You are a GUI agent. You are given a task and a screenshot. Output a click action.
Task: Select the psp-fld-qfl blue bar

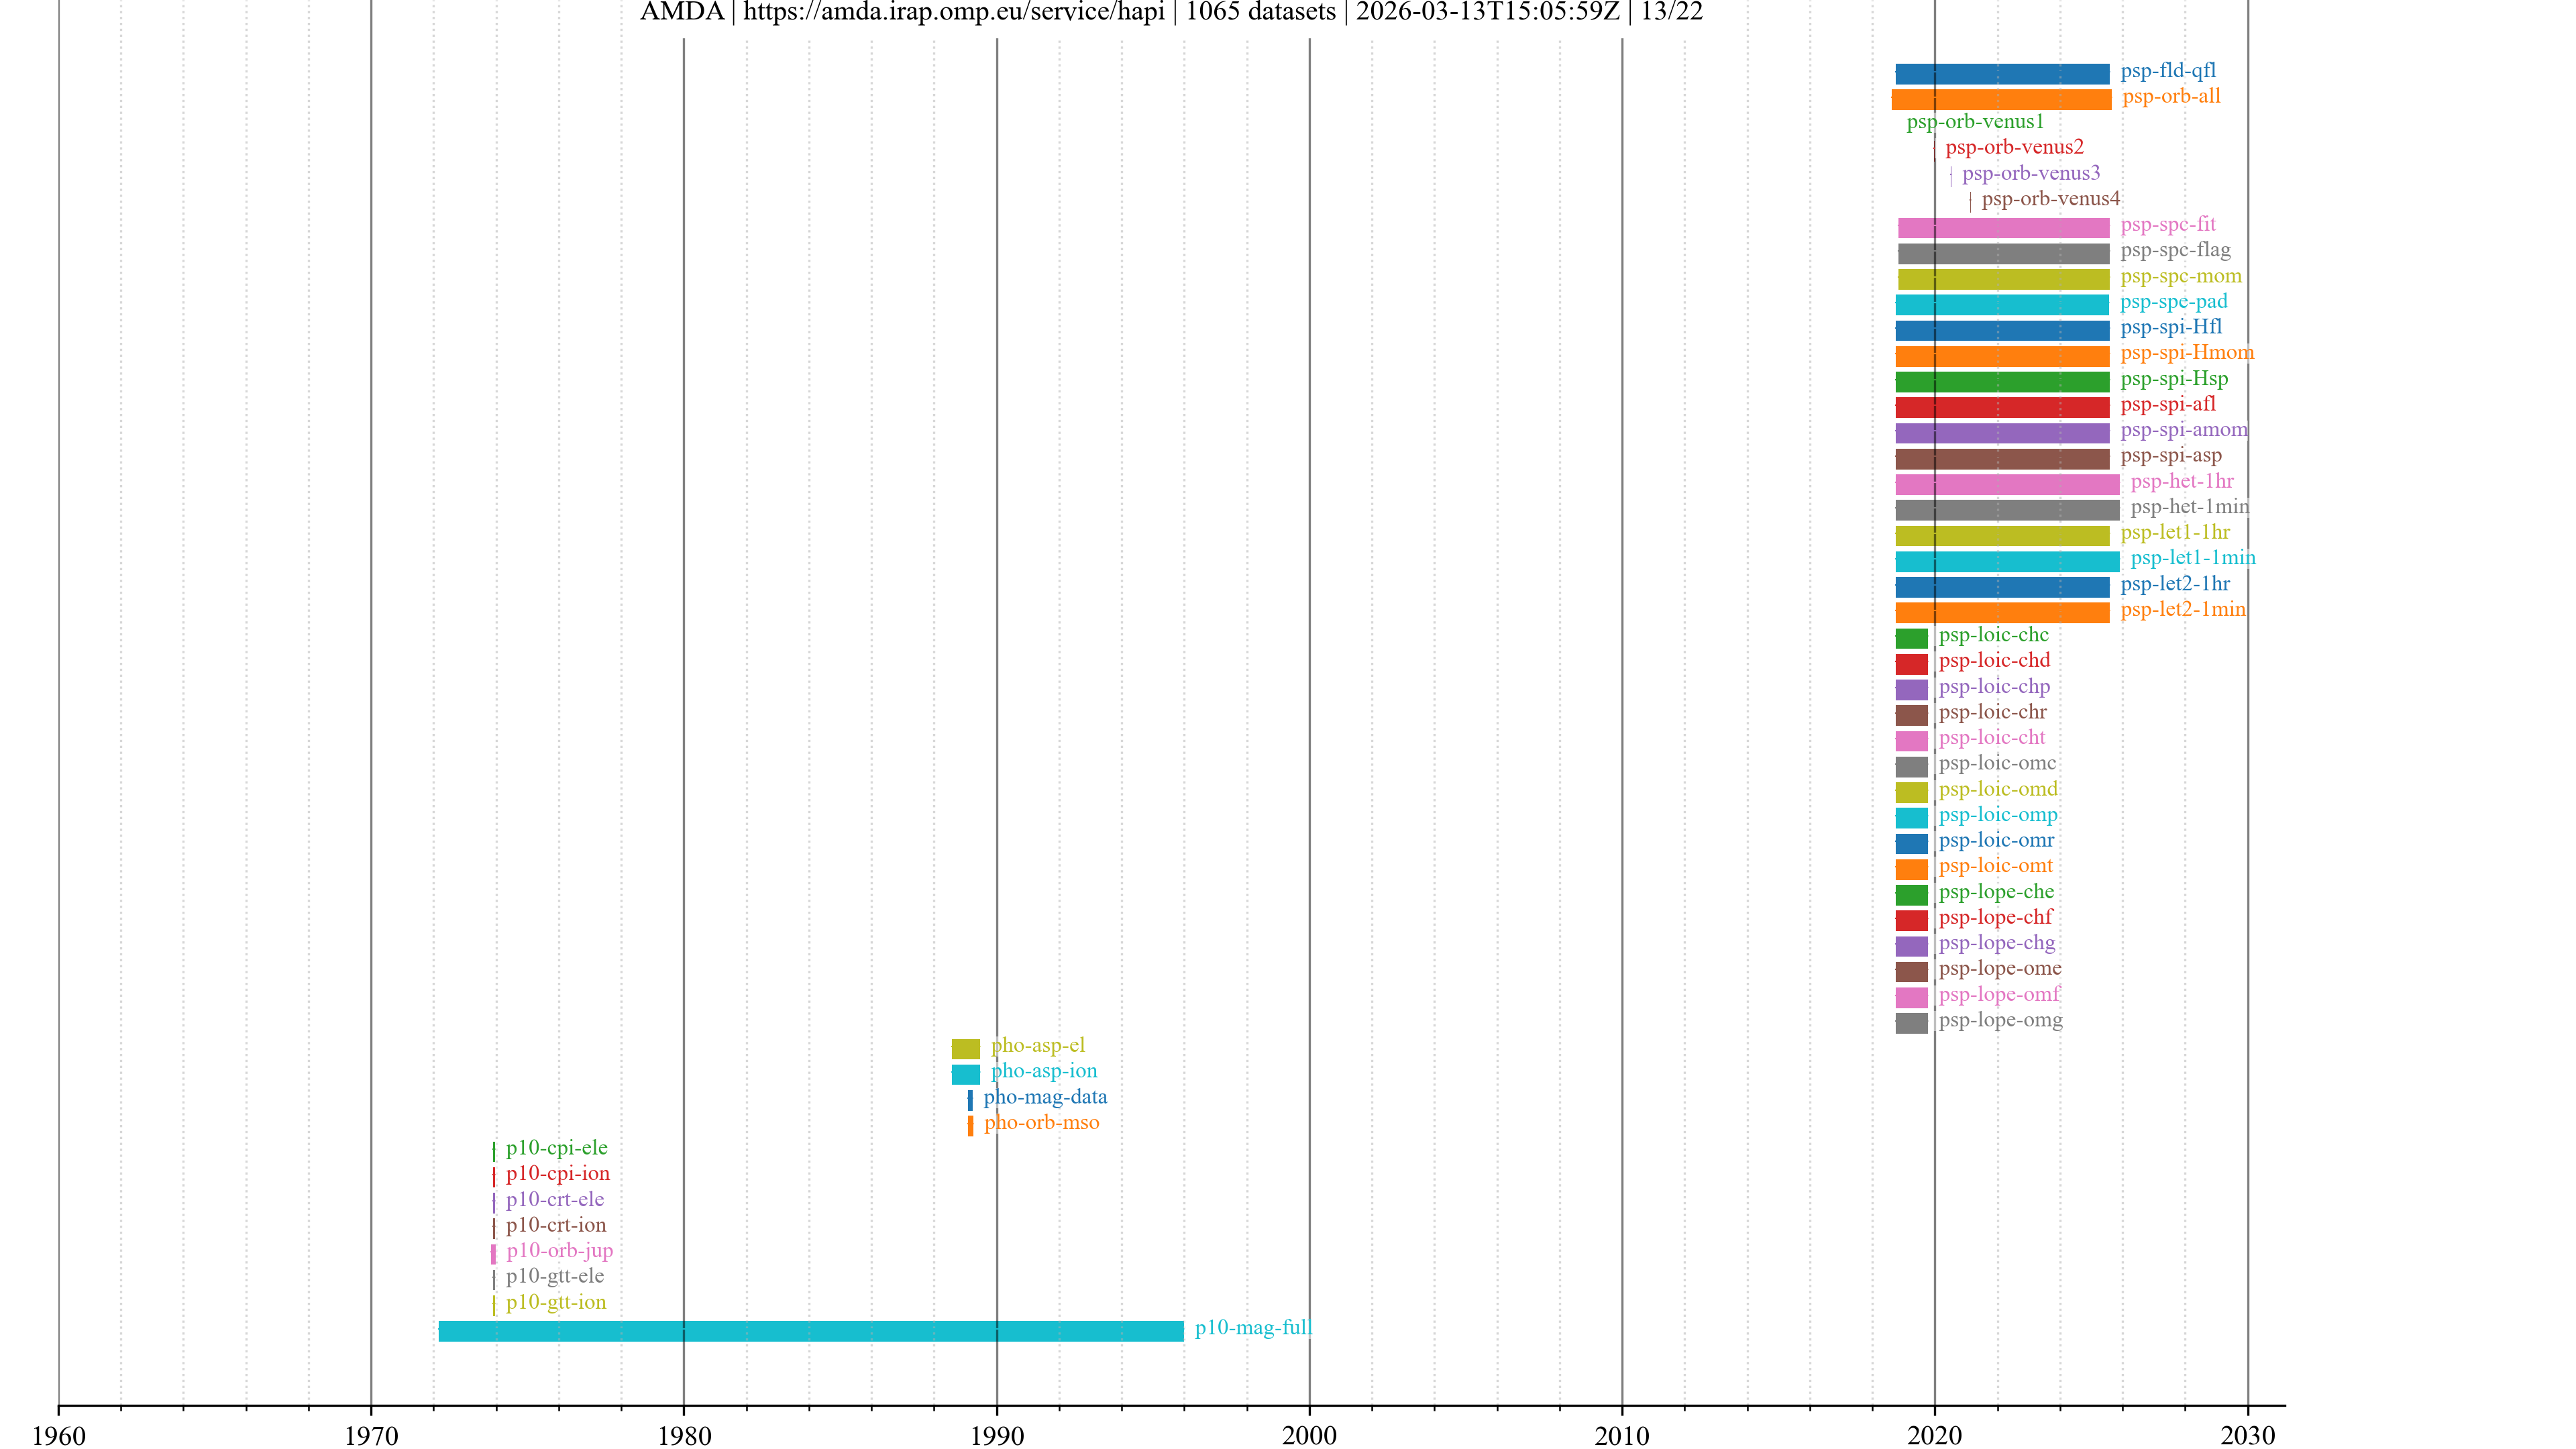[2002, 74]
